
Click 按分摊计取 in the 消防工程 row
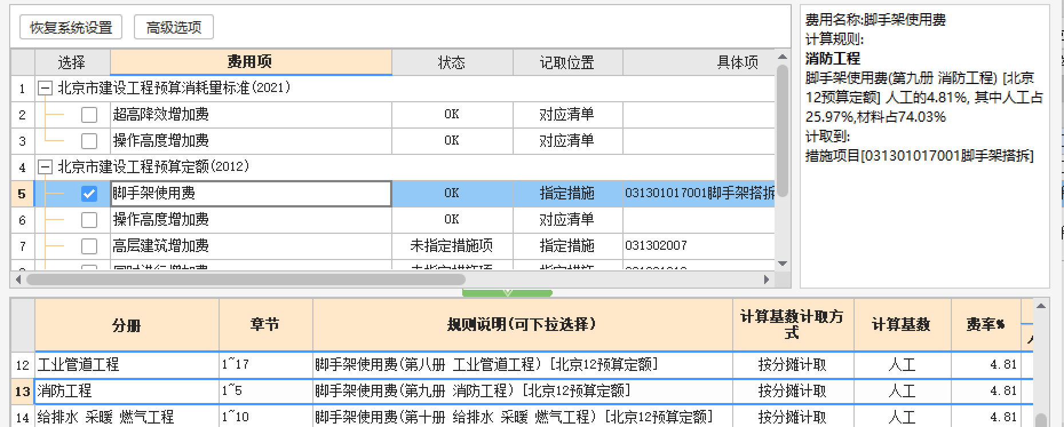tap(793, 391)
